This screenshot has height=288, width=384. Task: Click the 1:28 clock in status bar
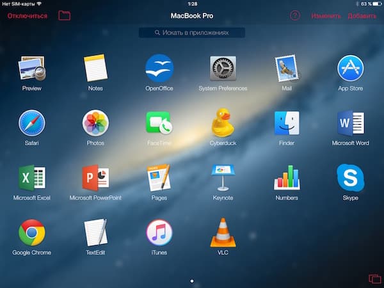pos(193,4)
